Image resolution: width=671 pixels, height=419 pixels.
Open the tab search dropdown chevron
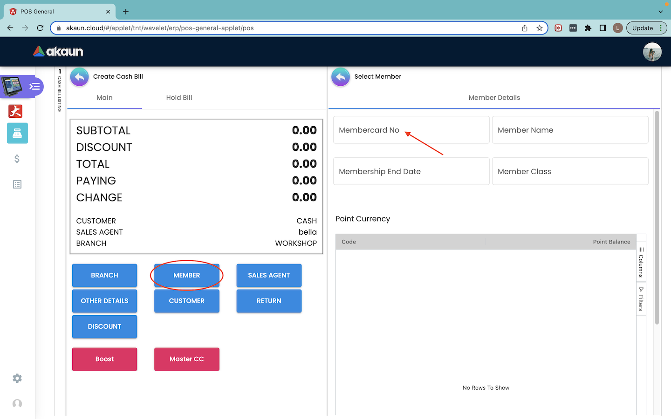[661, 12]
